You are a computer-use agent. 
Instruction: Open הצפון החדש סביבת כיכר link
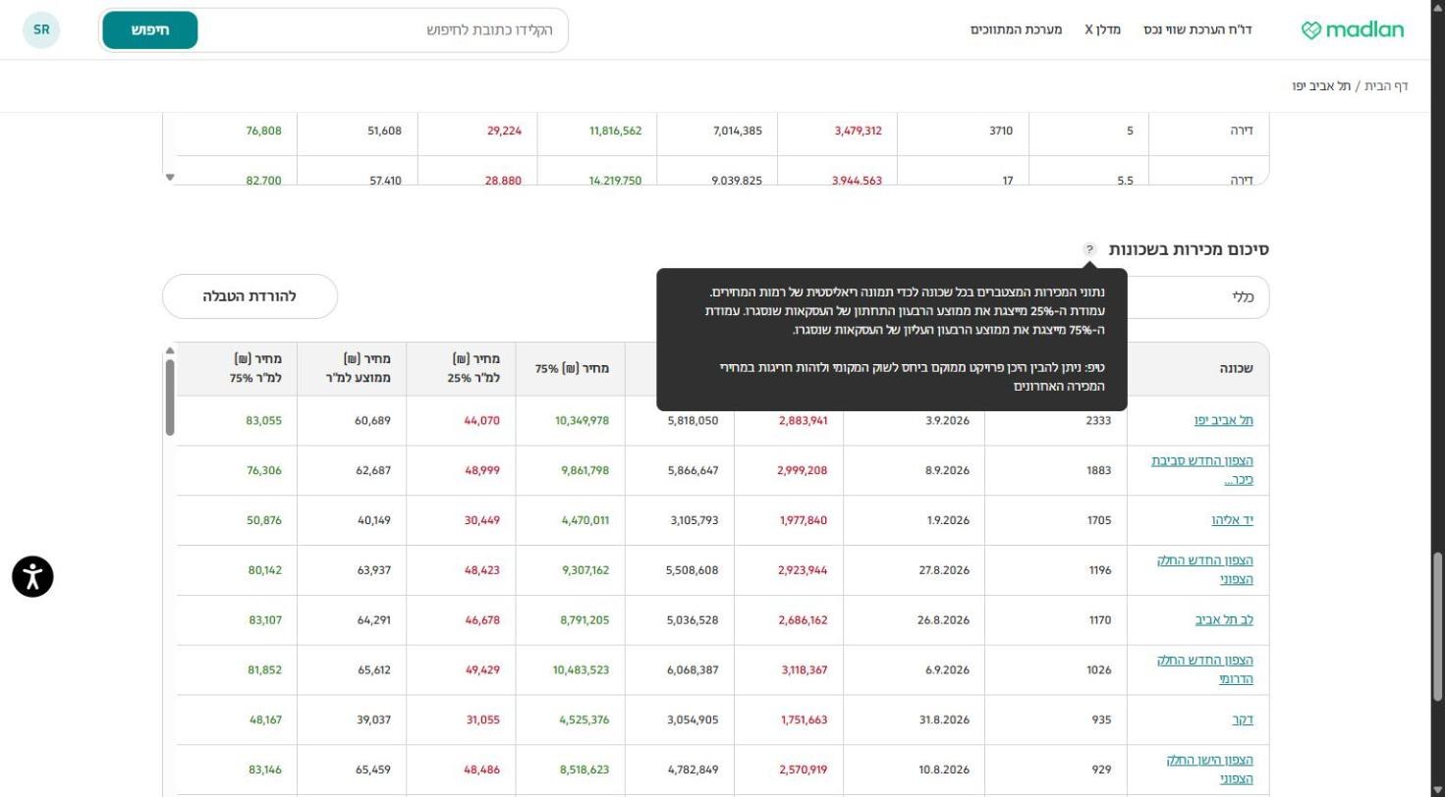click(x=1202, y=470)
